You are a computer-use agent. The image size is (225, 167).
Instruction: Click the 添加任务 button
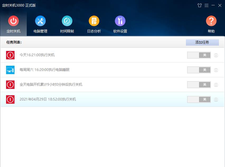click(x=202, y=42)
